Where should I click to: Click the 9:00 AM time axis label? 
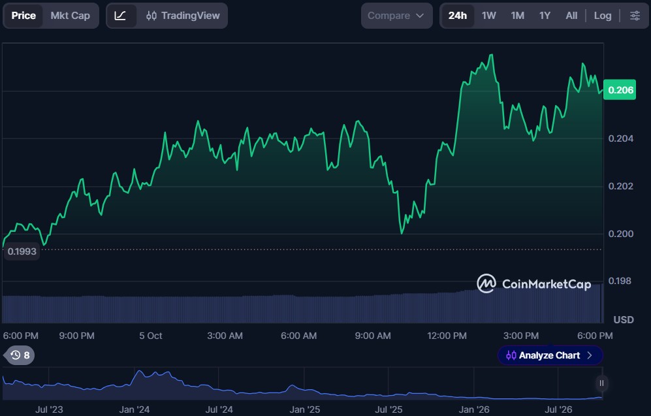pyautogui.click(x=372, y=336)
